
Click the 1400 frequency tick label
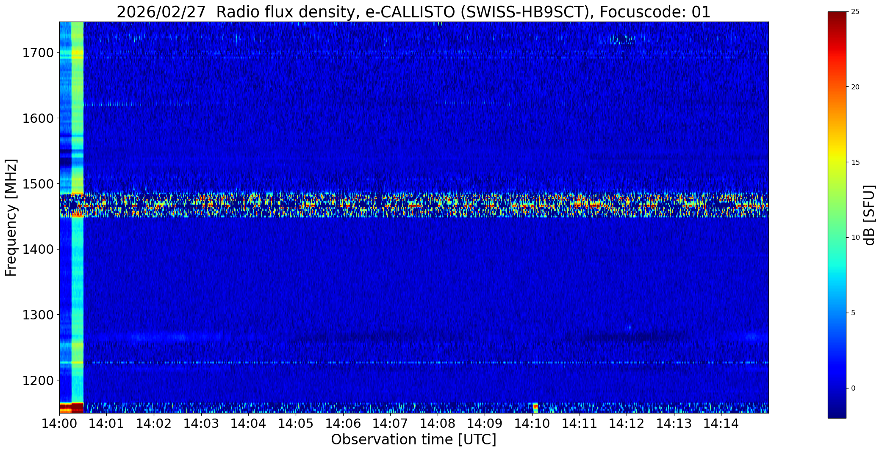[38, 250]
